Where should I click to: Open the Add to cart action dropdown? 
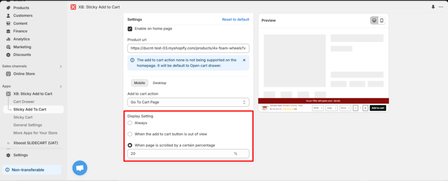(x=188, y=102)
